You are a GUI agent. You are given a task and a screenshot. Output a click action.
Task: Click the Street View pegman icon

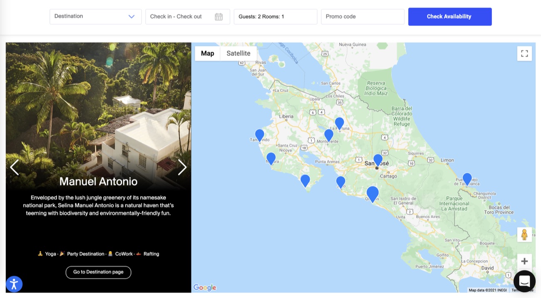pyautogui.click(x=524, y=235)
